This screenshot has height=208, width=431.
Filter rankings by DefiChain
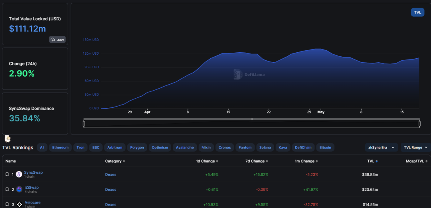click(303, 147)
